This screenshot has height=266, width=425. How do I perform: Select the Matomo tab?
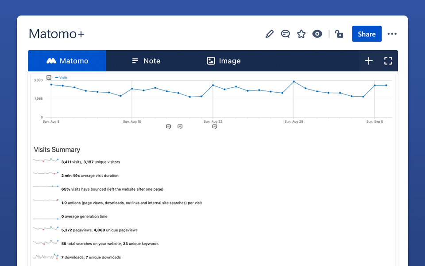point(67,61)
